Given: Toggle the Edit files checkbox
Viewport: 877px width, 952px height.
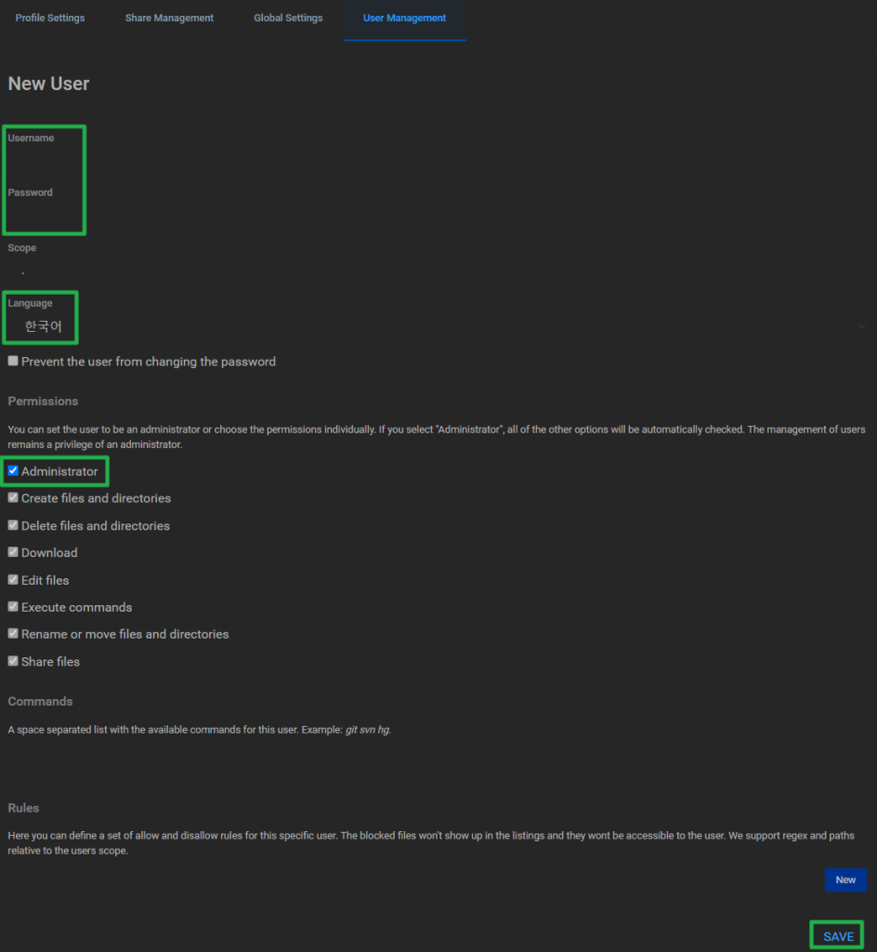Looking at the screenshot, I should (13, 580).
